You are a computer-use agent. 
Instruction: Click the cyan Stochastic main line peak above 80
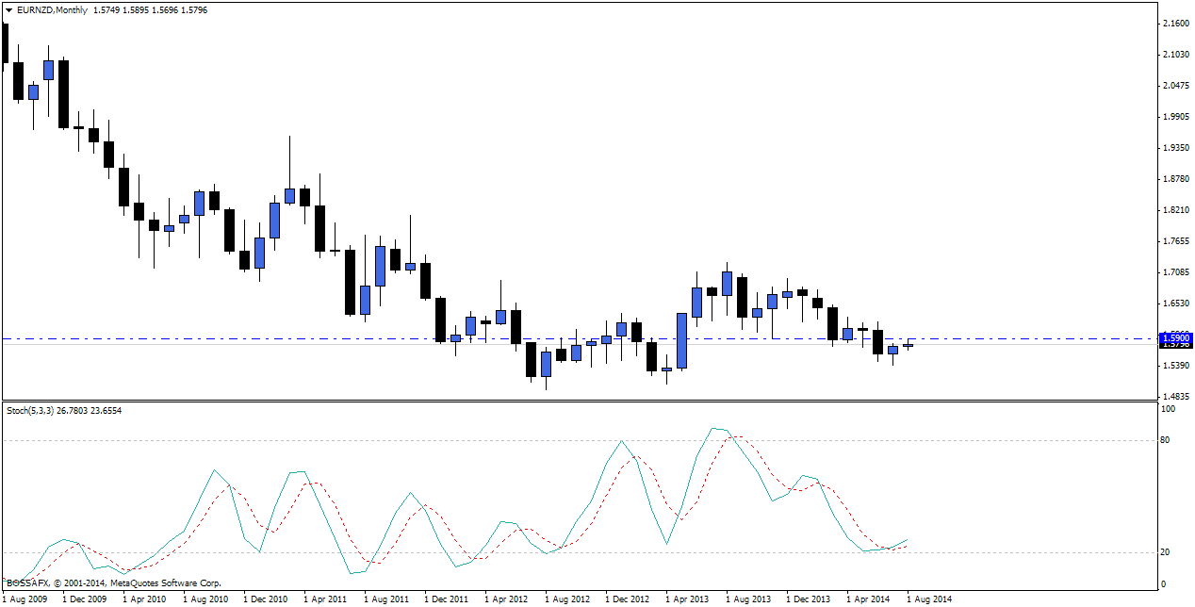pyautogui.click(x=714, y=429)
